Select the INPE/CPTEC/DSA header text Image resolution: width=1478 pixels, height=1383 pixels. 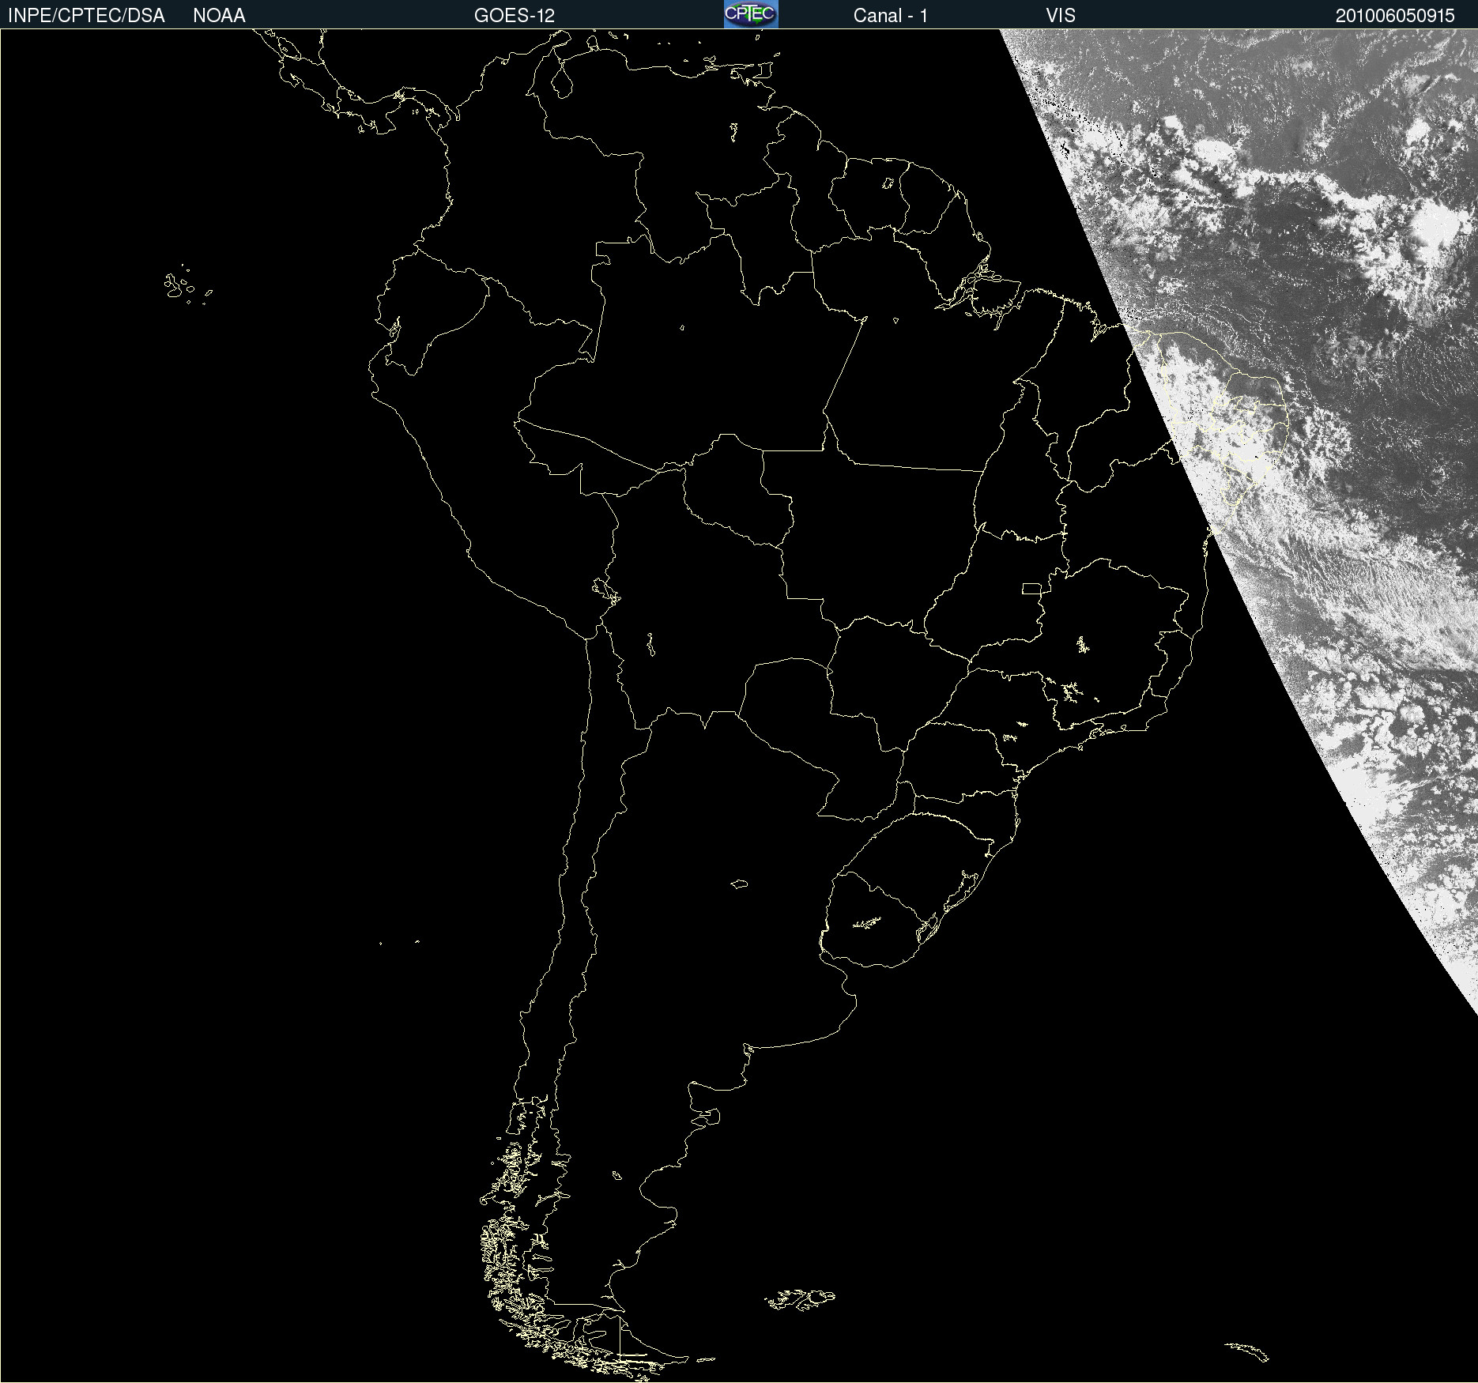tap(86, 16)
